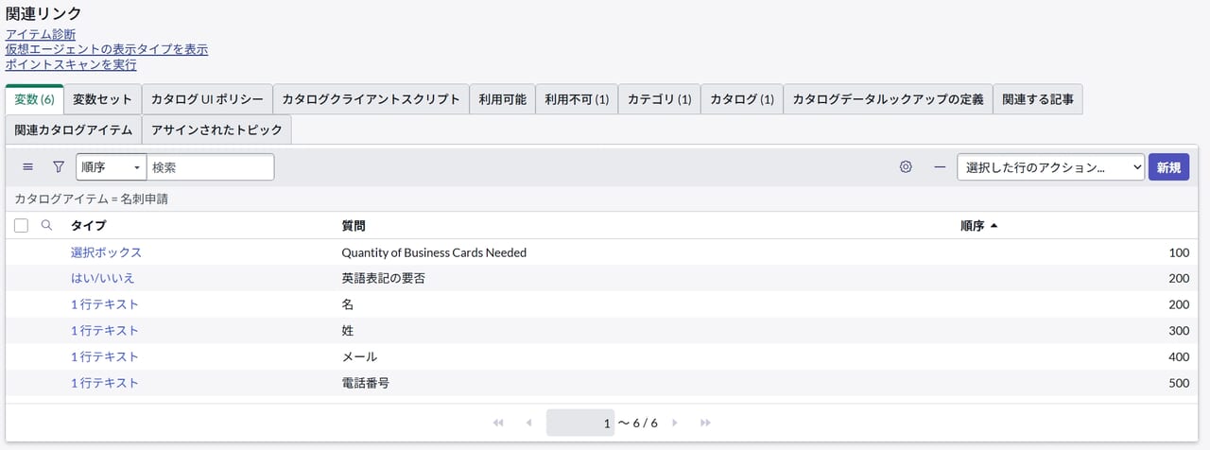
Task: Switch to the 変数セット tab
Action: [102, 99]
